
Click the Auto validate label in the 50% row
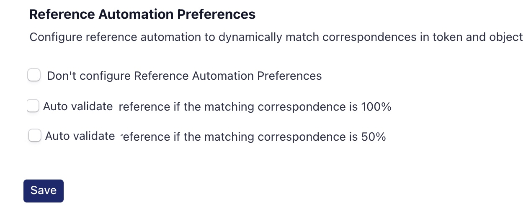pyautogui.click(x=80, y=136)
